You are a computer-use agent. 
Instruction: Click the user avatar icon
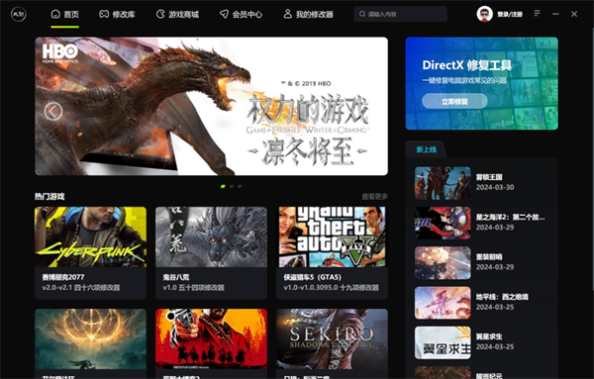[484, 14]
